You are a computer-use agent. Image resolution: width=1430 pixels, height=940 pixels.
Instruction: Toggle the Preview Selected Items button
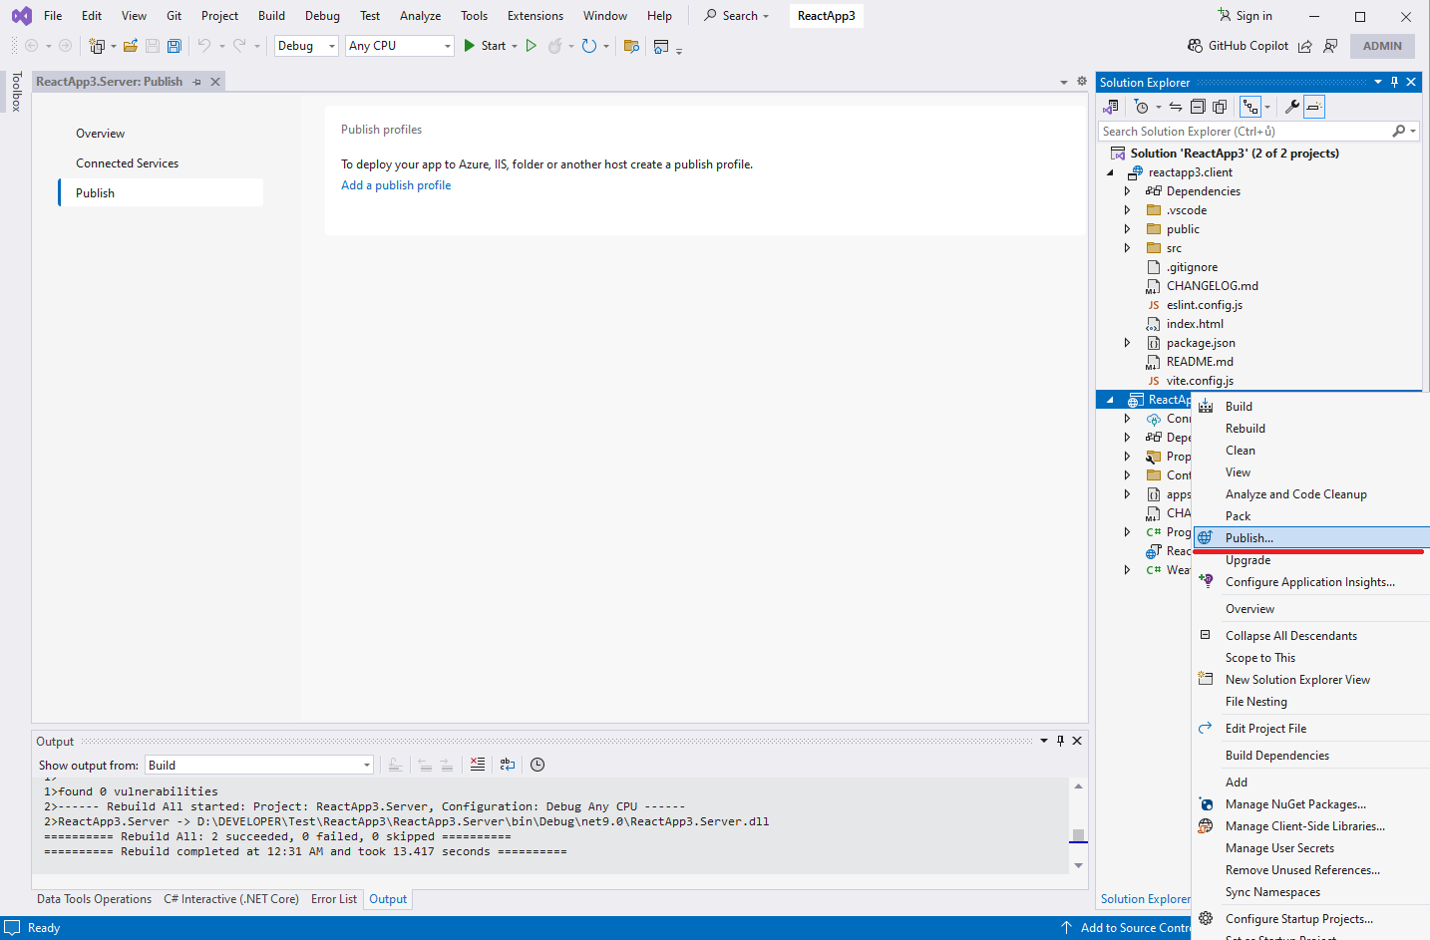point(1314,107)
